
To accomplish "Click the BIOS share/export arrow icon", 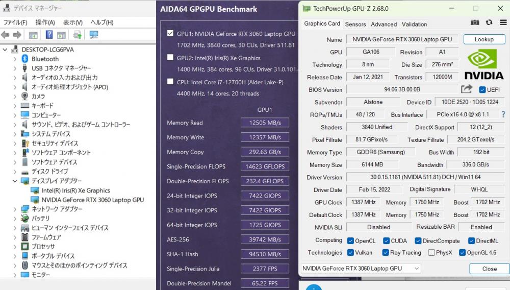I will click(x=467, y=89).
